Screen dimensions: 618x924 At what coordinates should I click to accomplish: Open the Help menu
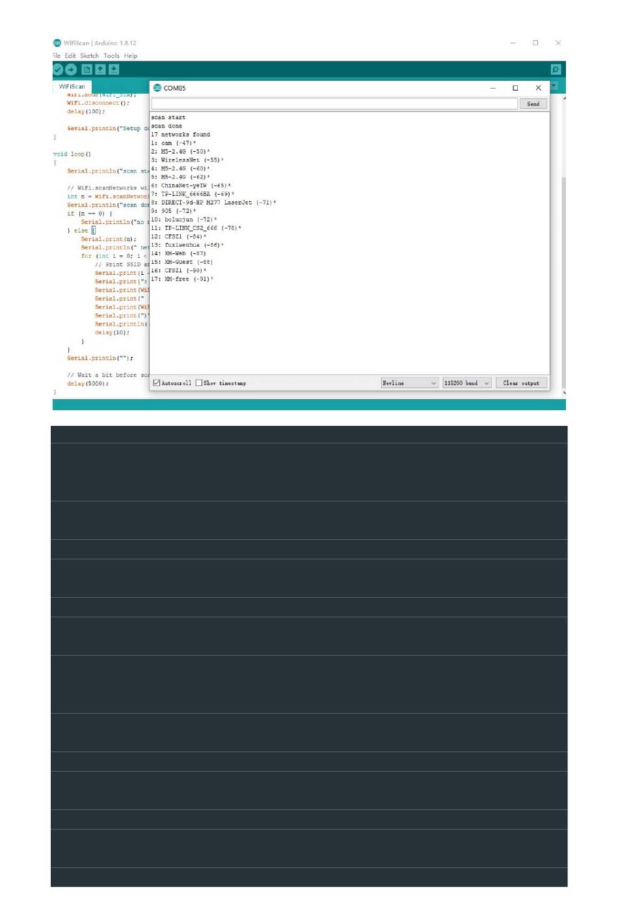point(131,56)
